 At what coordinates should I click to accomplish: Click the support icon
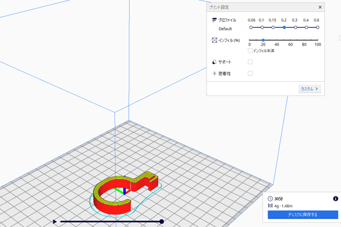(214, 62)
